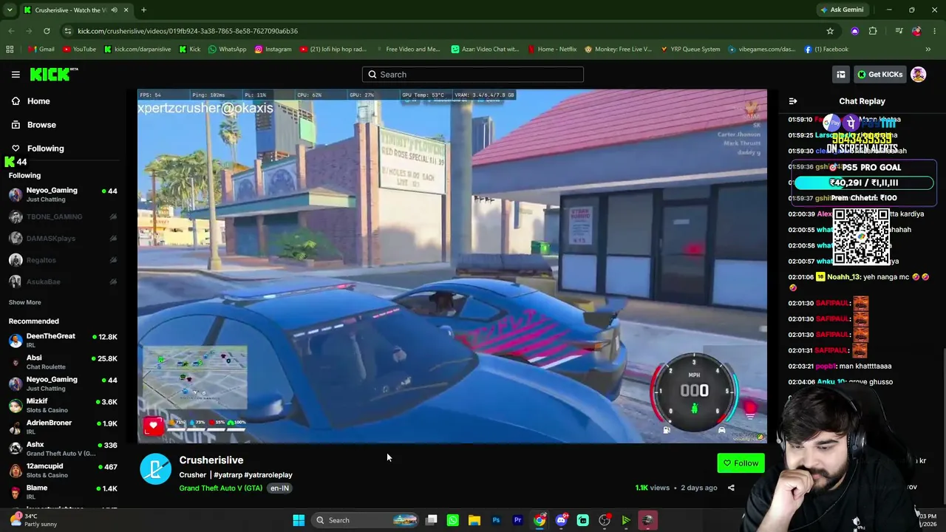Click the video player area
This screenshot has width=946, height=532.
pos(452,267)
